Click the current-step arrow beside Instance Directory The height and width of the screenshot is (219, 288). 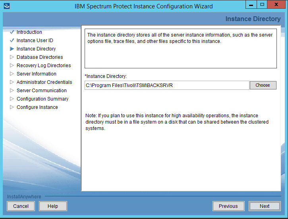pos(12,49)
